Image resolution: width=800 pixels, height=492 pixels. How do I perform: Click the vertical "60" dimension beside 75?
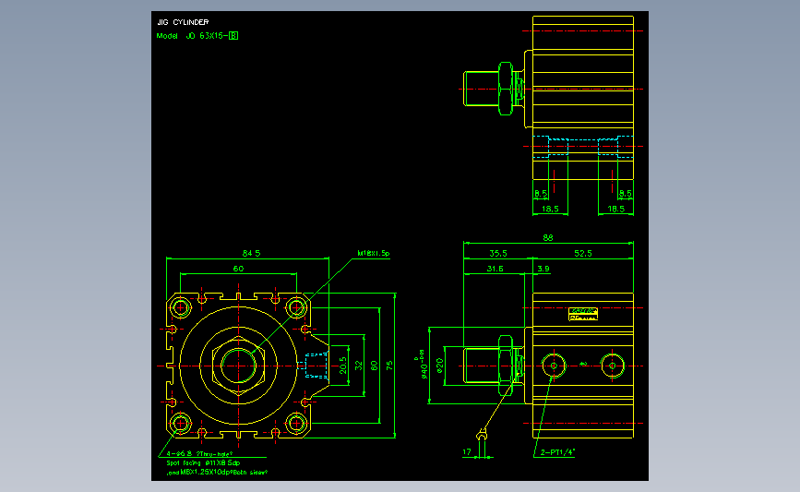tap(374, 366)
